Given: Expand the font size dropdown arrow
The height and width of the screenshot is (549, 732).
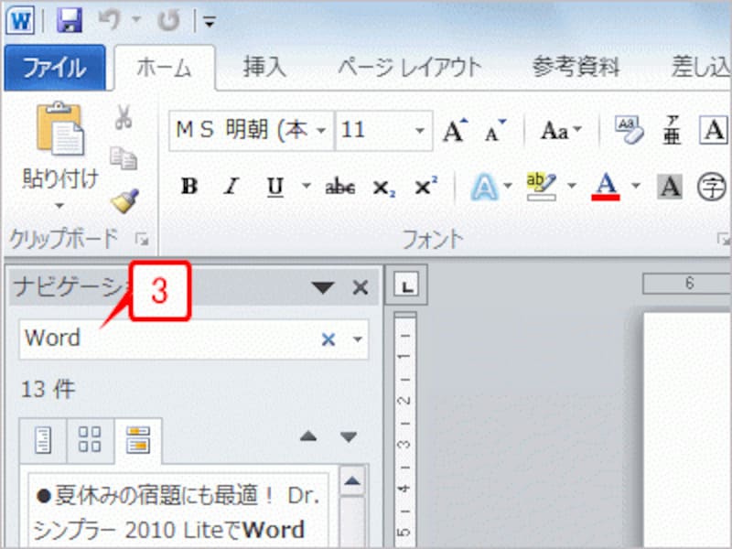Looking at the screenshot, I should click(x=420, y=131).
